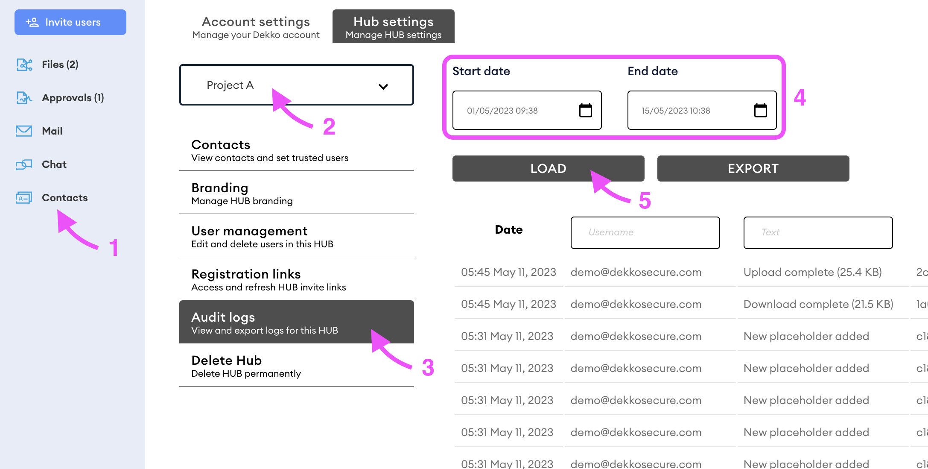The height and width of the screenshot is (469, 928).
Task: Select the 'Upload complete (25.4 KB)' log entry
Action: point(813,272)
